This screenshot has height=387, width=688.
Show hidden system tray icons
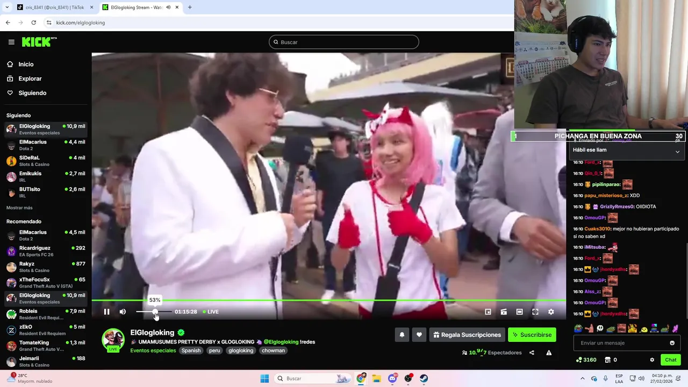(583, 378)
